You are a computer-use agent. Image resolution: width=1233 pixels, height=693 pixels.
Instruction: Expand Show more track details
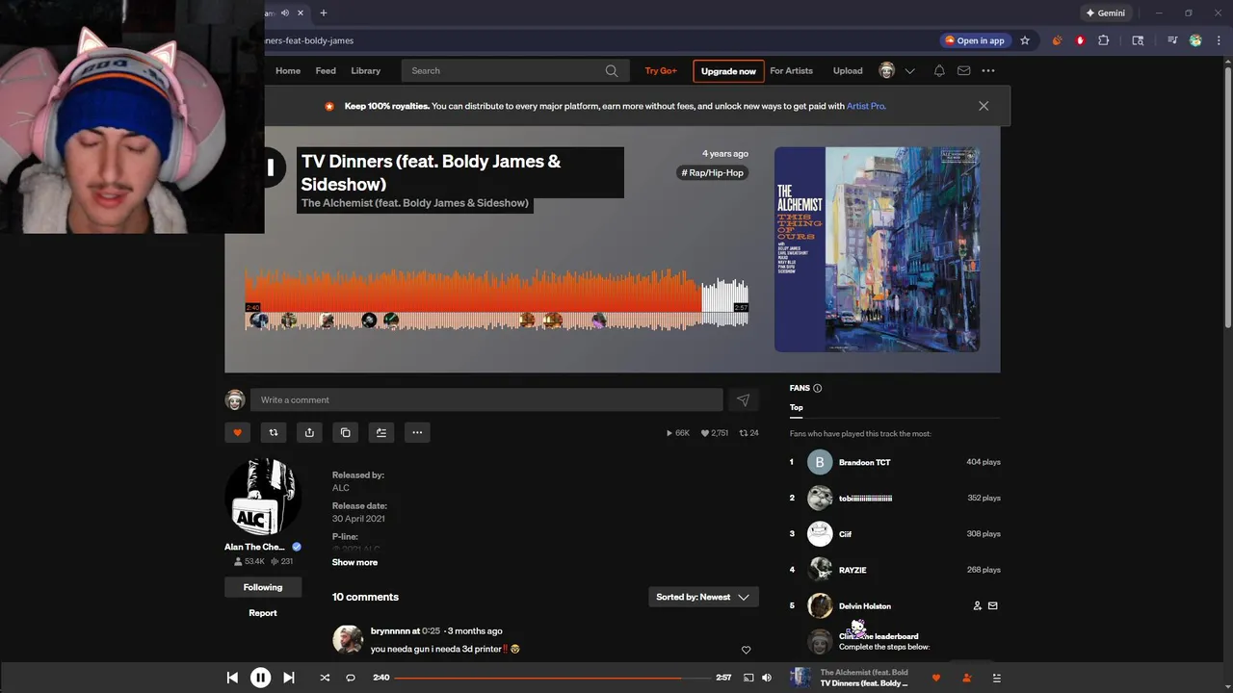point(354,562)
